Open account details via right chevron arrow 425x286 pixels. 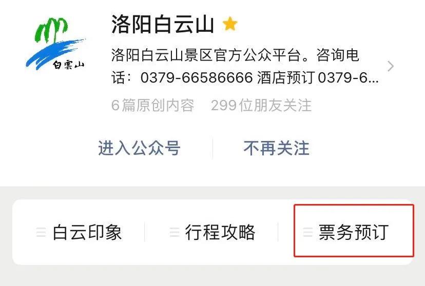coord(390,66)
